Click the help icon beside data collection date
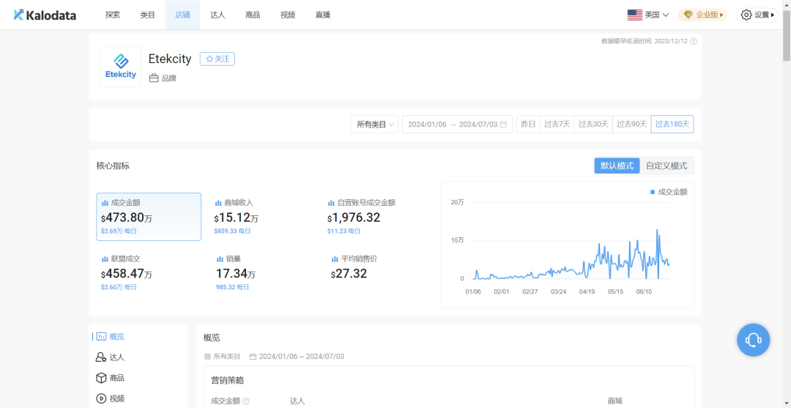 coord(694,41)
